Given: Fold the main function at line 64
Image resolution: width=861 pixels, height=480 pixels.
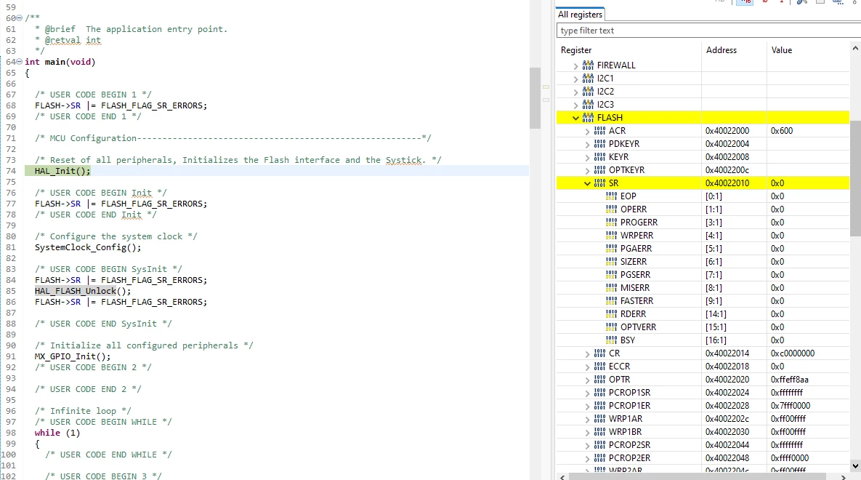Looking at the screenshot, I should point(20,62).
